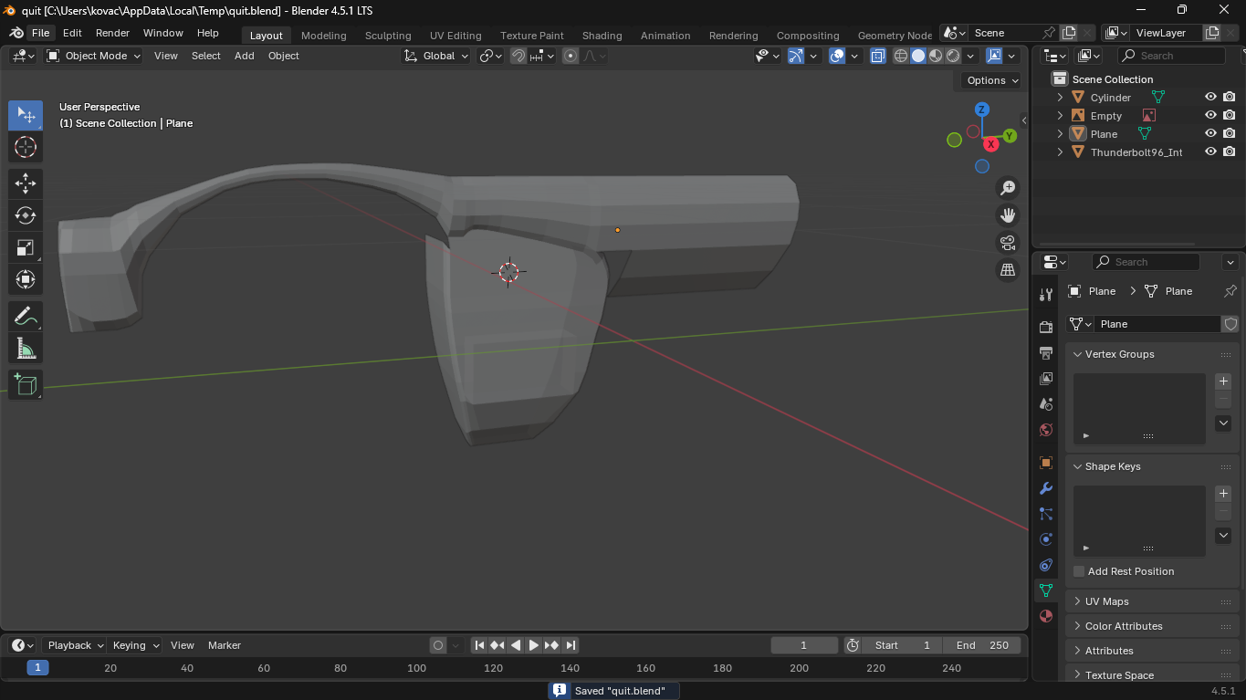Open the Modifiers wrench tab
Viewport: 1246px width, 700px height.
pos(1046,488)
